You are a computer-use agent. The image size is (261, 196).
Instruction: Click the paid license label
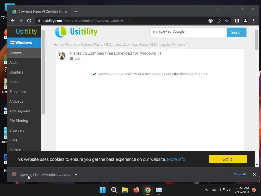pos(77,59)
